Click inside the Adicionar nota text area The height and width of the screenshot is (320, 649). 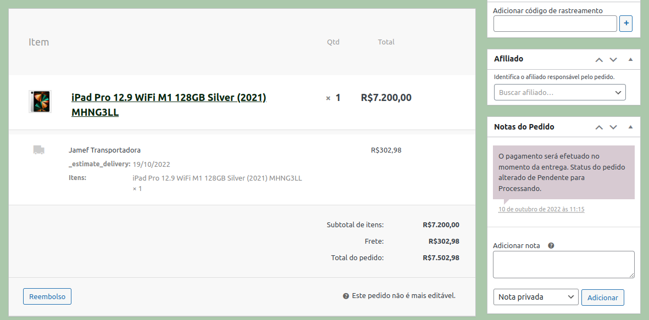[x=563, y=265]
